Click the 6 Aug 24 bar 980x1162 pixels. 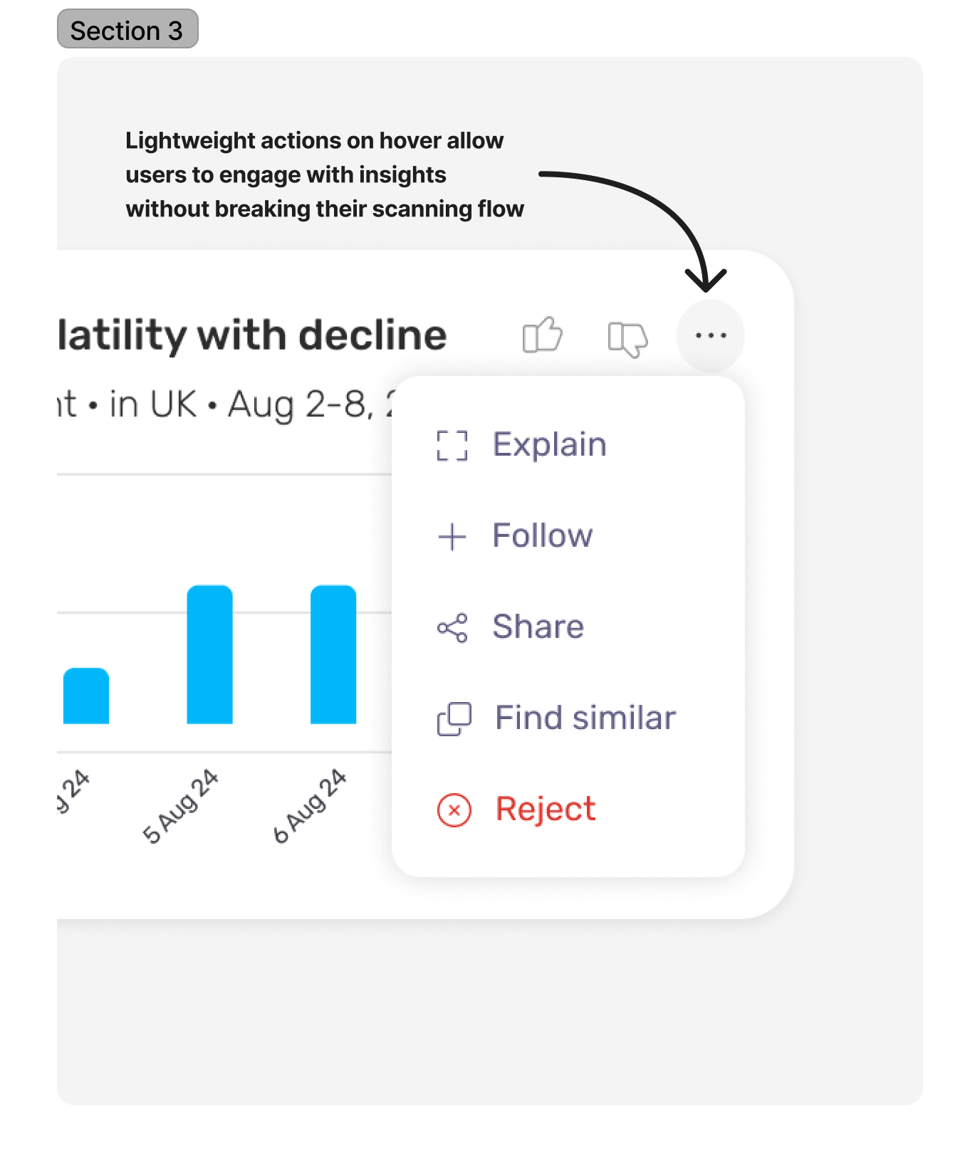click(333, 654)
